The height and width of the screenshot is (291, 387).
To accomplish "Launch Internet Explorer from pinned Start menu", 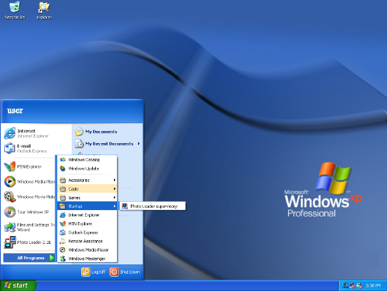I will click(27, 133).
